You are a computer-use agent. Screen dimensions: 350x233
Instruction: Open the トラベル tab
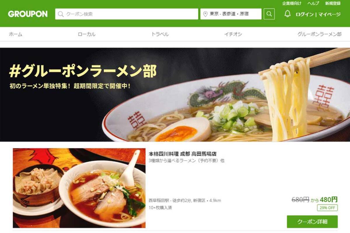[160, 34]
